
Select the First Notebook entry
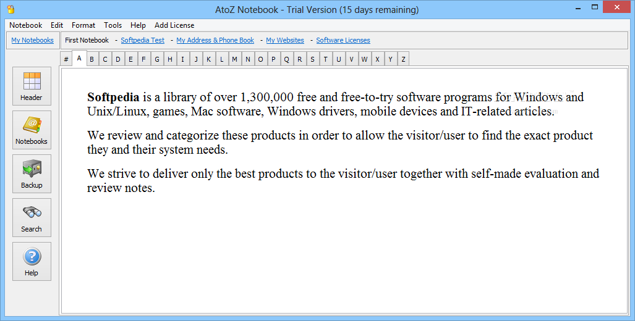pyautogui.click(x=87, y=40)
